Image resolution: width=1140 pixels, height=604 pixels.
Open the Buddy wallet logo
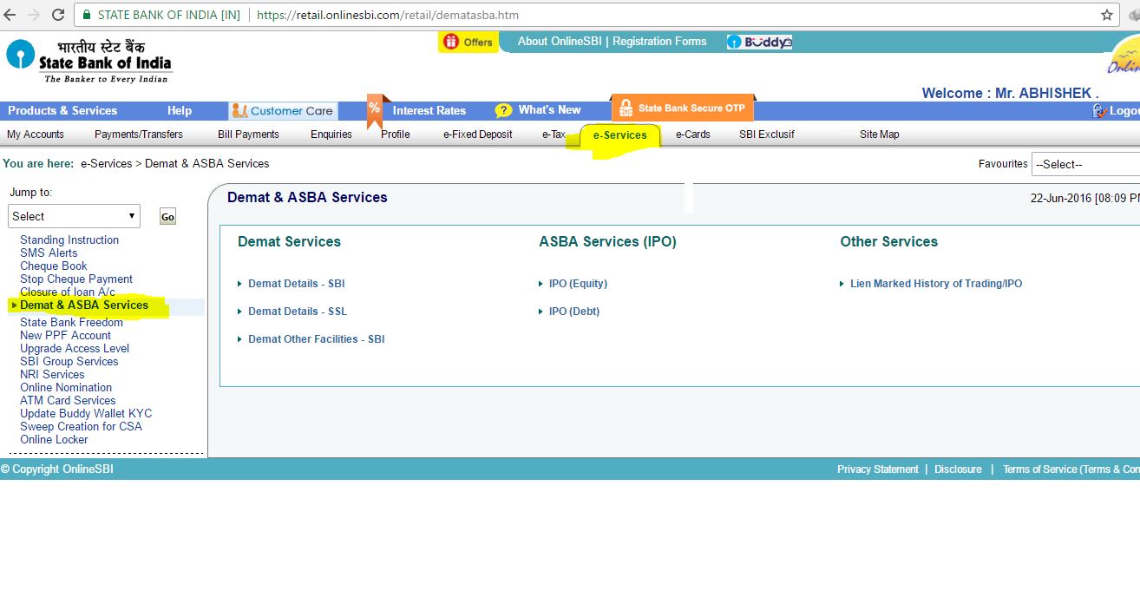pyautogui.click(x=759, y=42)
